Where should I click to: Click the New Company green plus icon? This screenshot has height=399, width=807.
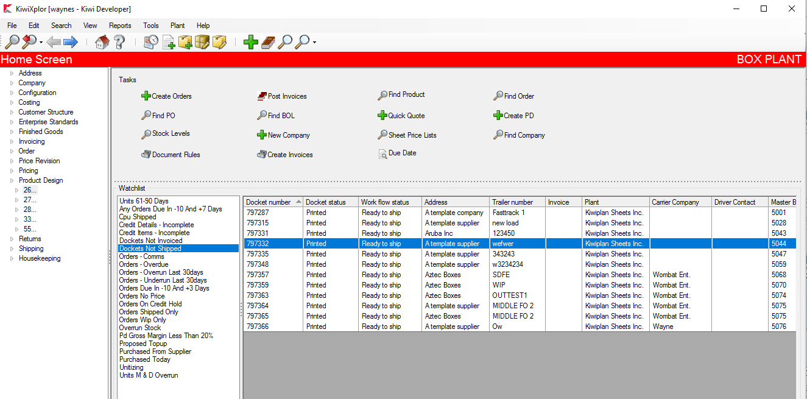coord(261,135)
